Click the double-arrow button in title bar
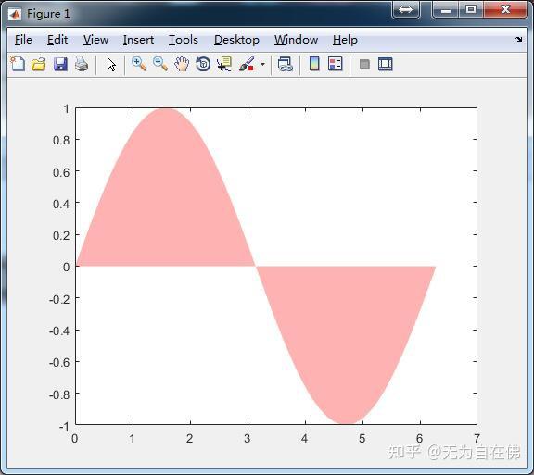 [x=406, y=10]
